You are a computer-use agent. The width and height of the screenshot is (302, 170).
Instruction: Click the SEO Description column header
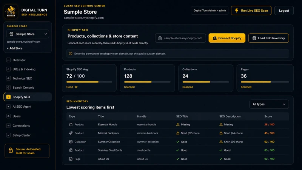tap(230, 116)
